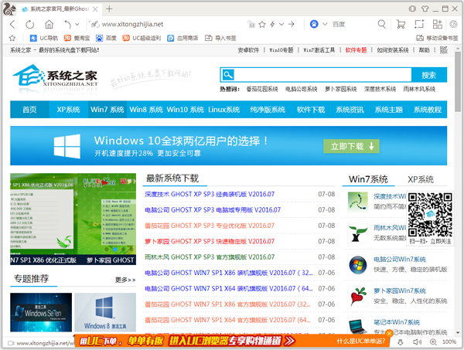This screenshot has height=350, width=464.
Task: Open the 百度 bookmark in bookmarks bar
Action: 106,38
